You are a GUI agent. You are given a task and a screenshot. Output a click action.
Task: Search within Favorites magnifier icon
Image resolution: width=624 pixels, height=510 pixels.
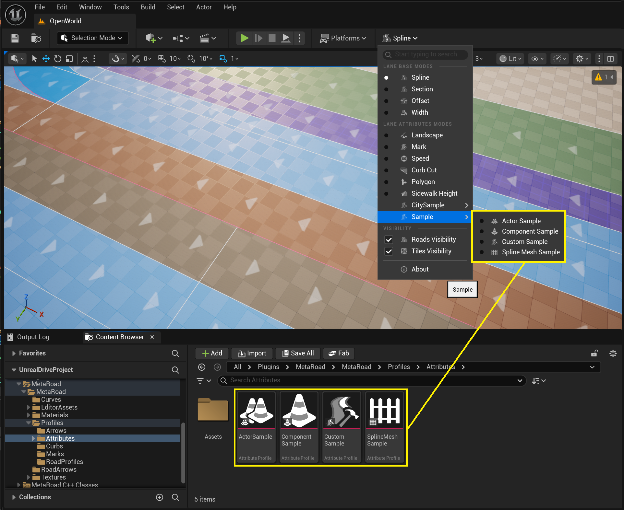pyautogui.click(x=175, y=353)
